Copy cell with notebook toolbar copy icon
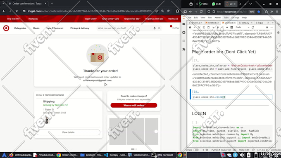Image resolution: width=281 pixels, height=158 pixels. (204, 27)
